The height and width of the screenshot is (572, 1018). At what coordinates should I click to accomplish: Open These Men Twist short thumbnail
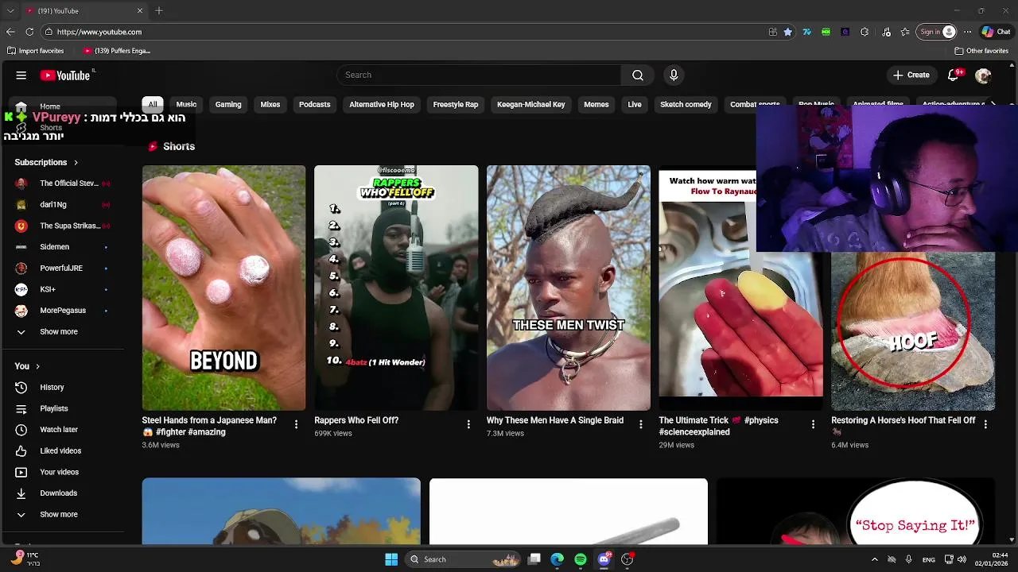click(x=568, y=288)
